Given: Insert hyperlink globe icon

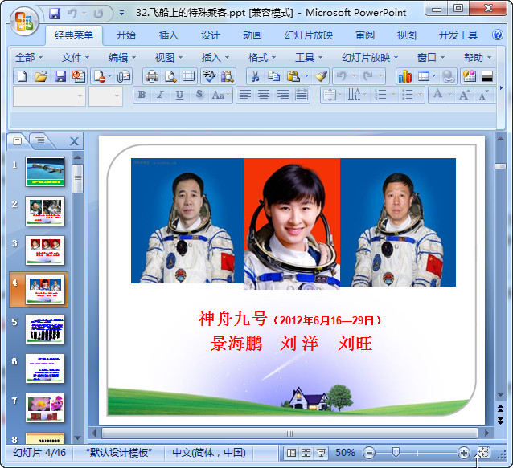Looking at the screenshot, I should (449, 76).
